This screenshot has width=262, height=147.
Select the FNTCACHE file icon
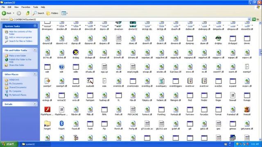[133, 110]
